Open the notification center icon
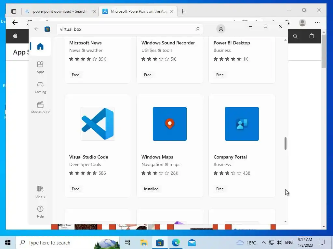The height and width of the screenshot is (249, 333). (322, 243)
